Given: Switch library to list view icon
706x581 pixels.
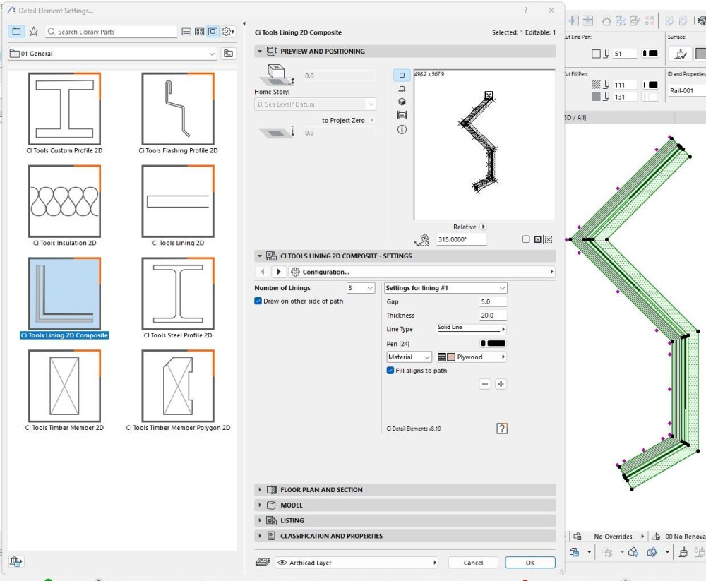Looking at the screenshot, I should pyautogui.click(x=186, y=32).
